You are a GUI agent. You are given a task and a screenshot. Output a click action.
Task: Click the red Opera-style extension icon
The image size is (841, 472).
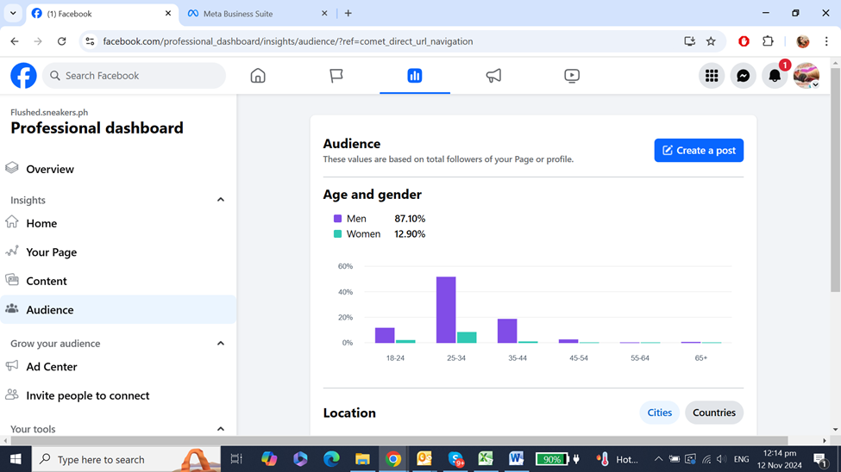[744, 41]
